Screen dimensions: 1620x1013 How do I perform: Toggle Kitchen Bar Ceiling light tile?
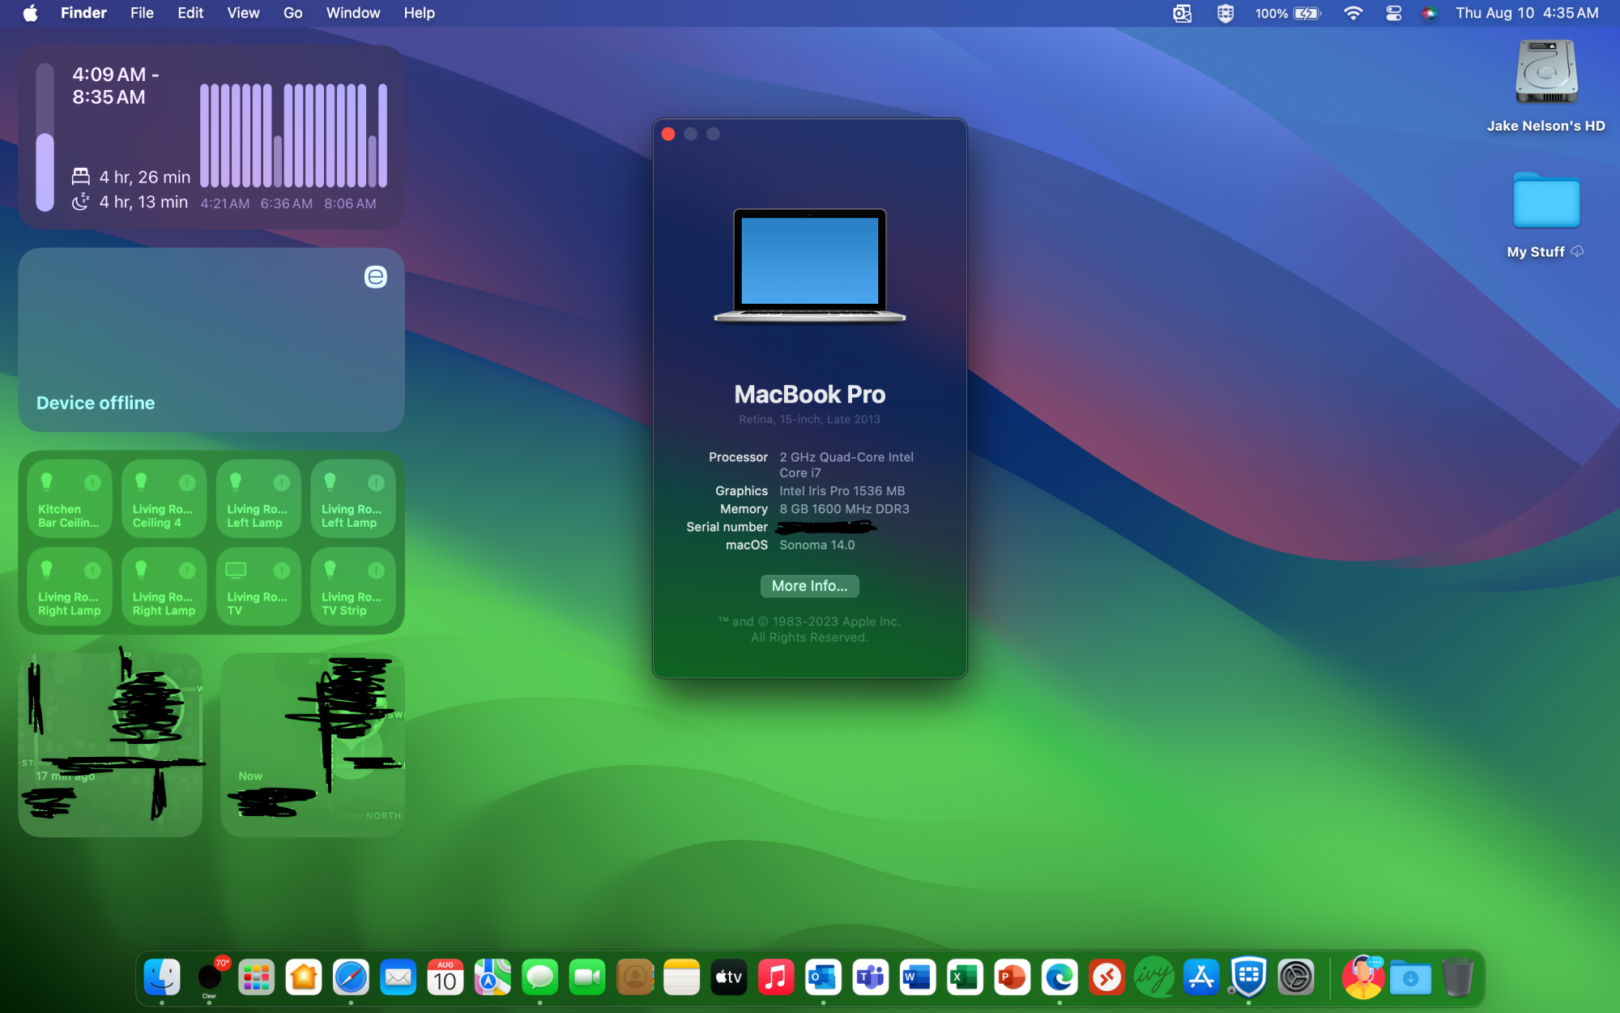pyautogui.click(x=70, y=499)
